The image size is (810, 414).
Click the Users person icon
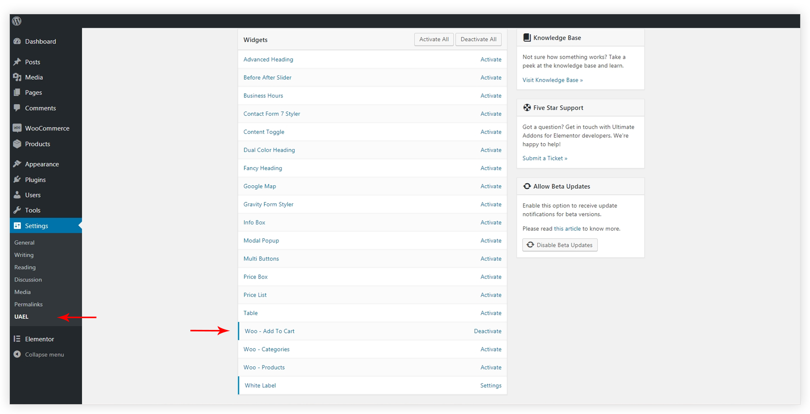coord(17,195)
